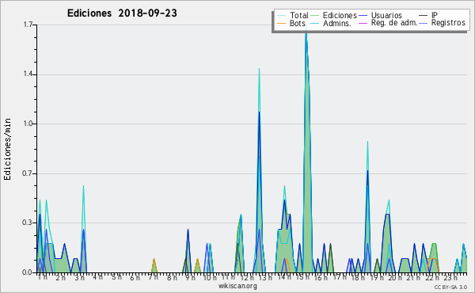Click the '3 h' x-axis label
Screen dimensions: 475x293
click(x=79, y=277)
